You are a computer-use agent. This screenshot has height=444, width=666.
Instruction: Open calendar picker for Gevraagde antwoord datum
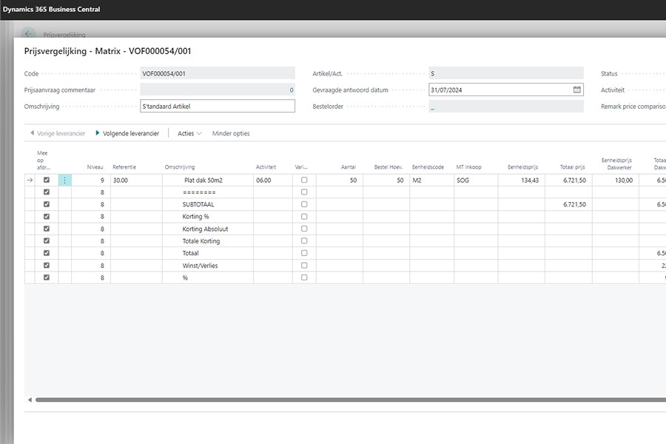(x=577, y=90)
